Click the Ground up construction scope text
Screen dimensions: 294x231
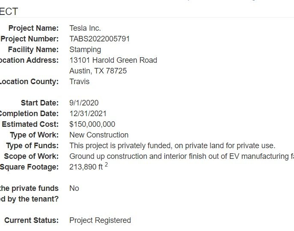click(x=182, y=157)
